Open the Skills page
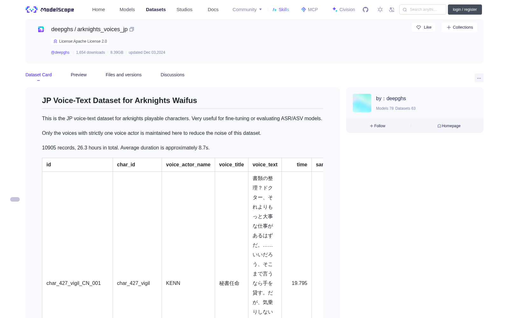 coord(281,10)
